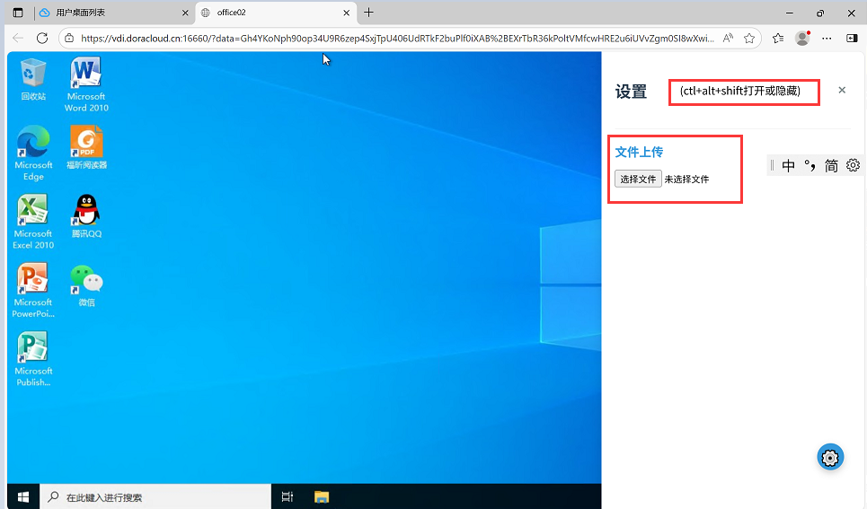Image resolution: width=867 pixels, height=509 pixels.
Task: Click the browser address bar URL
Action: pos(397,38)
